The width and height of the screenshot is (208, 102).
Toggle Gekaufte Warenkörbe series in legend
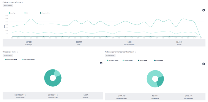pyautogui.click(x=45, y=13)
